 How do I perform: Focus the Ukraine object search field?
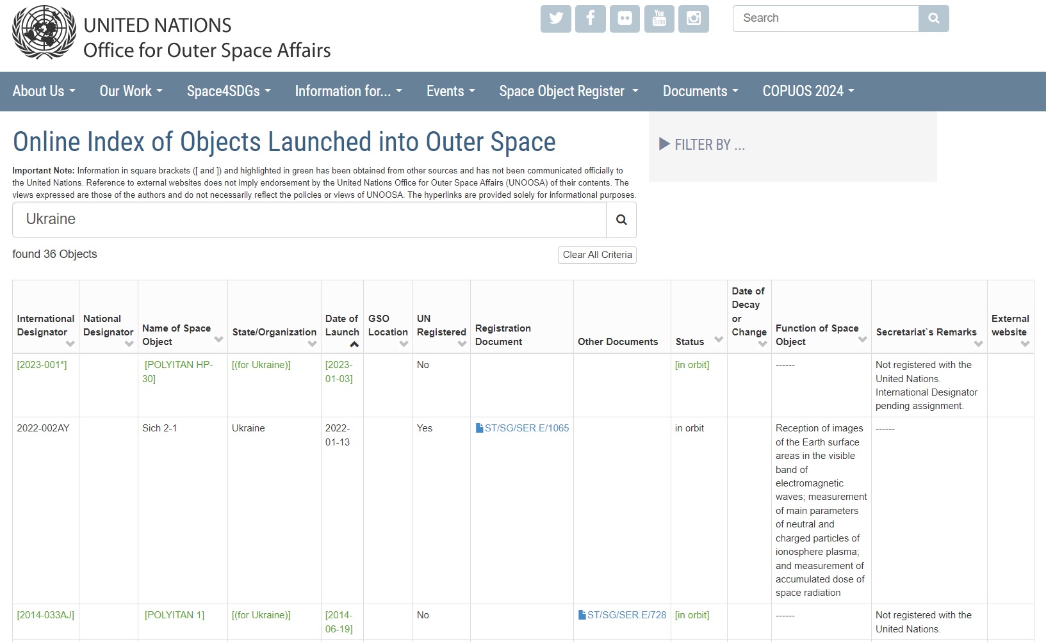click(x=309, y=220)
